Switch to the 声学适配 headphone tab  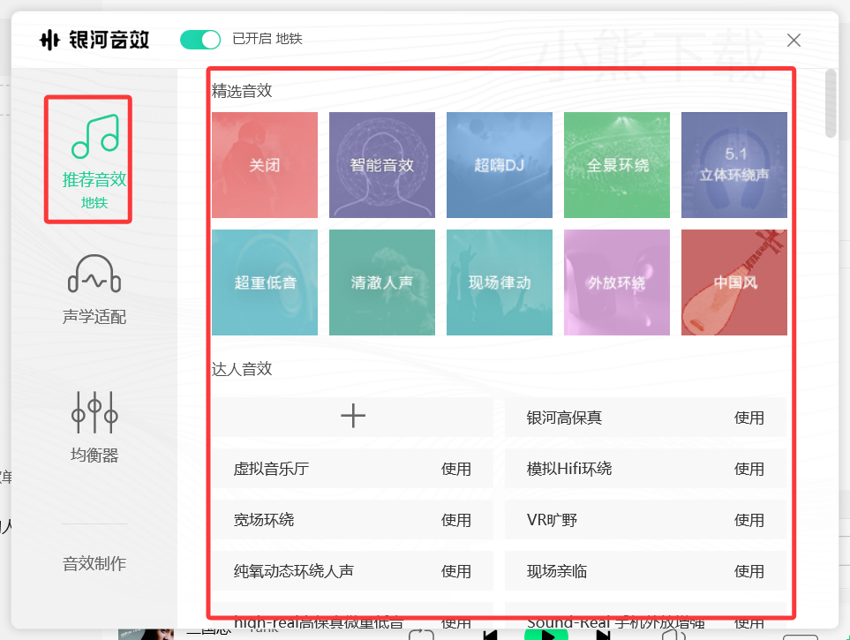94,290
